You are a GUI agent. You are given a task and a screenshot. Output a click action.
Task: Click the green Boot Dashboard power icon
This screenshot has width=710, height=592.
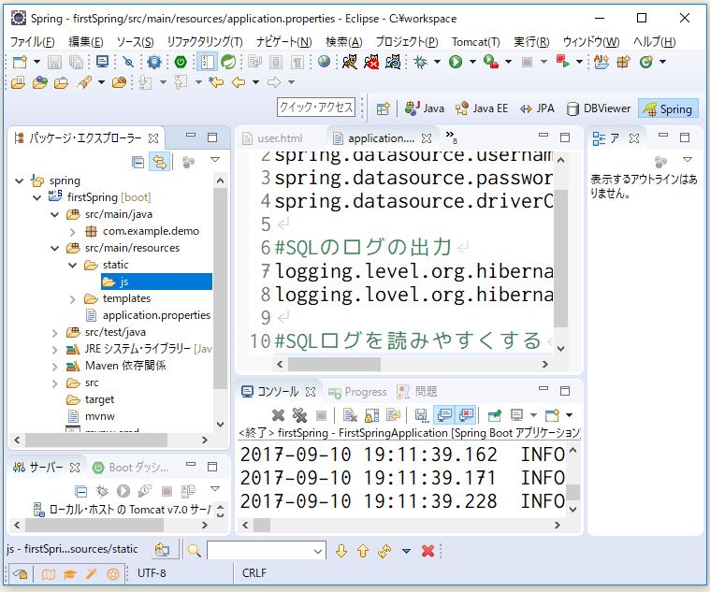point(181,62)
